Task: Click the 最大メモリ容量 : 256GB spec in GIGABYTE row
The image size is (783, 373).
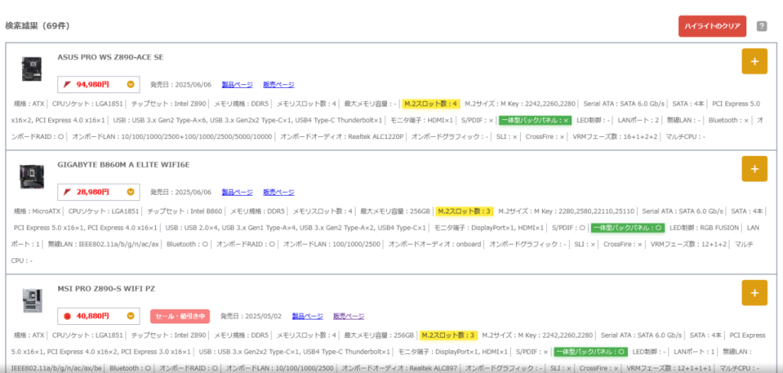Action: point(395,211)
